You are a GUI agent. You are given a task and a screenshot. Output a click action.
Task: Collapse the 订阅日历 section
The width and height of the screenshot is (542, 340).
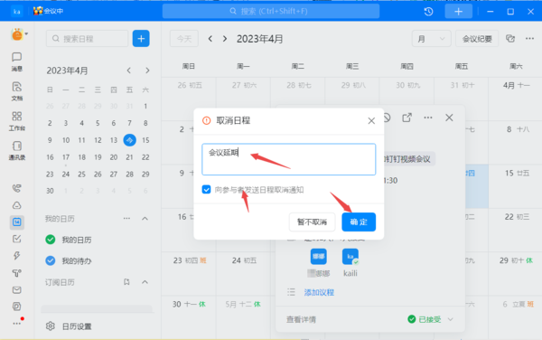pos(145,282)
